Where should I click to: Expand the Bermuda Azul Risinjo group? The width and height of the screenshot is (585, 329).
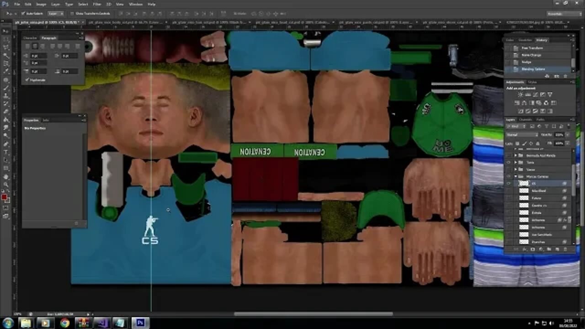point(516,155)
